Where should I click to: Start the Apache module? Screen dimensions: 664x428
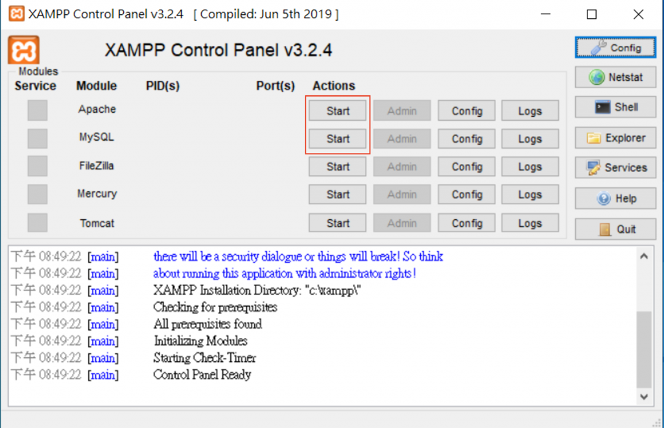point(337,111)
